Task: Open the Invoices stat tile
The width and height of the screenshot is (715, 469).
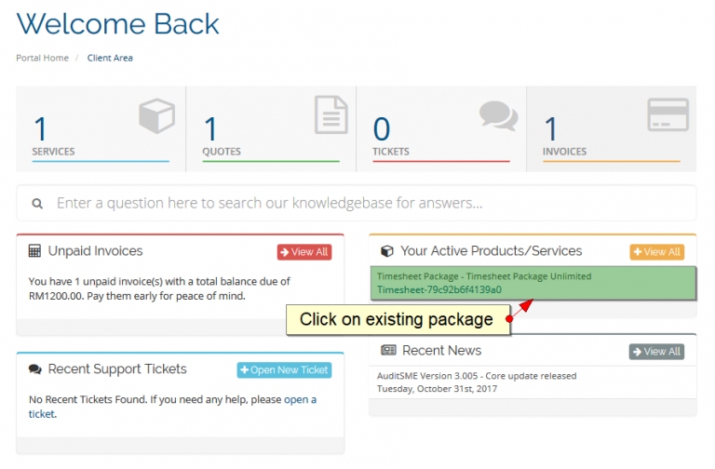Action: pos(612,129)
